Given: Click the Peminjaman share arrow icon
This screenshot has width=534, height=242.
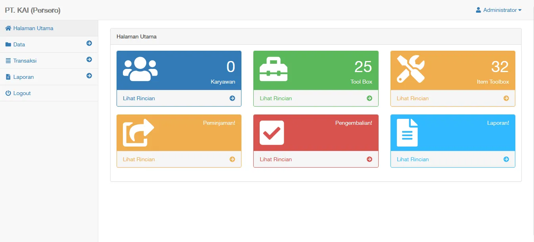Looking at the screenshot, I should pyautogui.click(x=138, y=133).
